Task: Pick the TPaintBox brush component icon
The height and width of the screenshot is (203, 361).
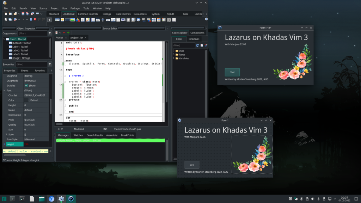Action: click(x=88, y=20)
